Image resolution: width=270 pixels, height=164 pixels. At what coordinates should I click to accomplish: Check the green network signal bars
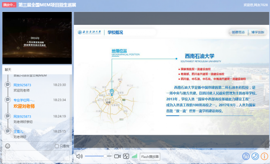pos(135,156)
